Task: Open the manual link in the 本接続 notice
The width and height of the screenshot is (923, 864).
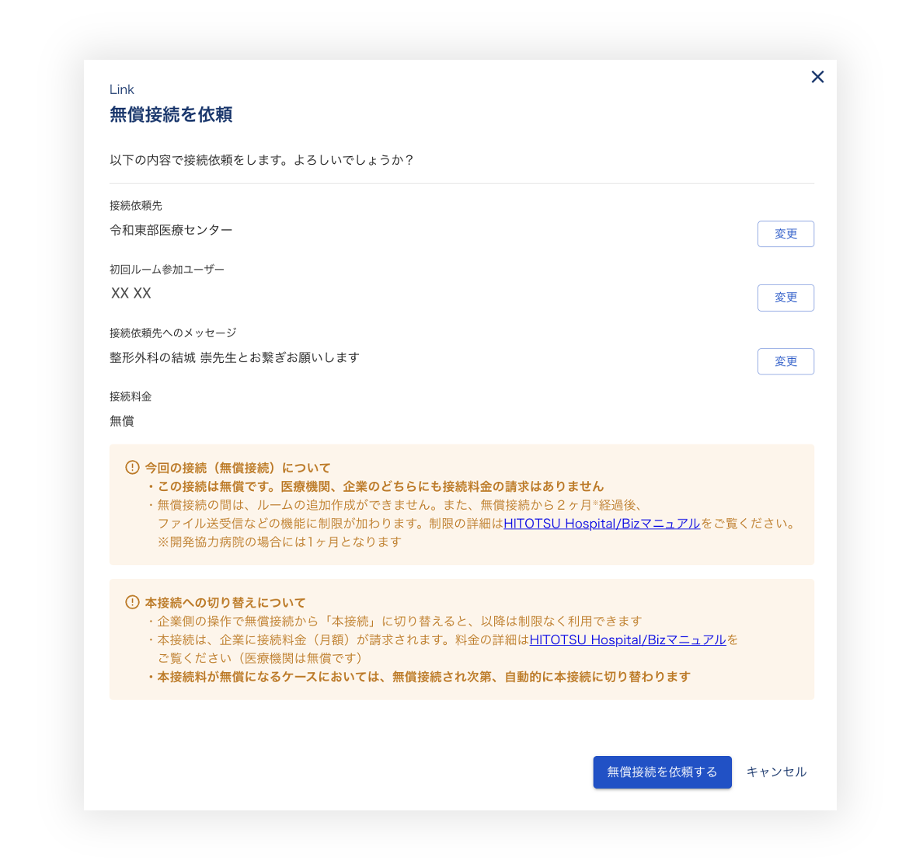Action: click(x=627, y=640)
